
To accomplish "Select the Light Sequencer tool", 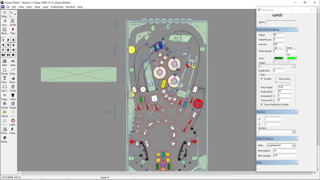I will tap(13, 122).
